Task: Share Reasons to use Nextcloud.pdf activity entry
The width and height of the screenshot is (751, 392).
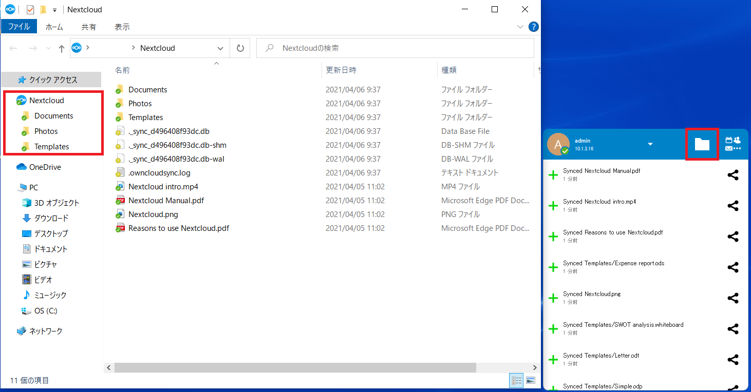Action: (x=733, y=237)
